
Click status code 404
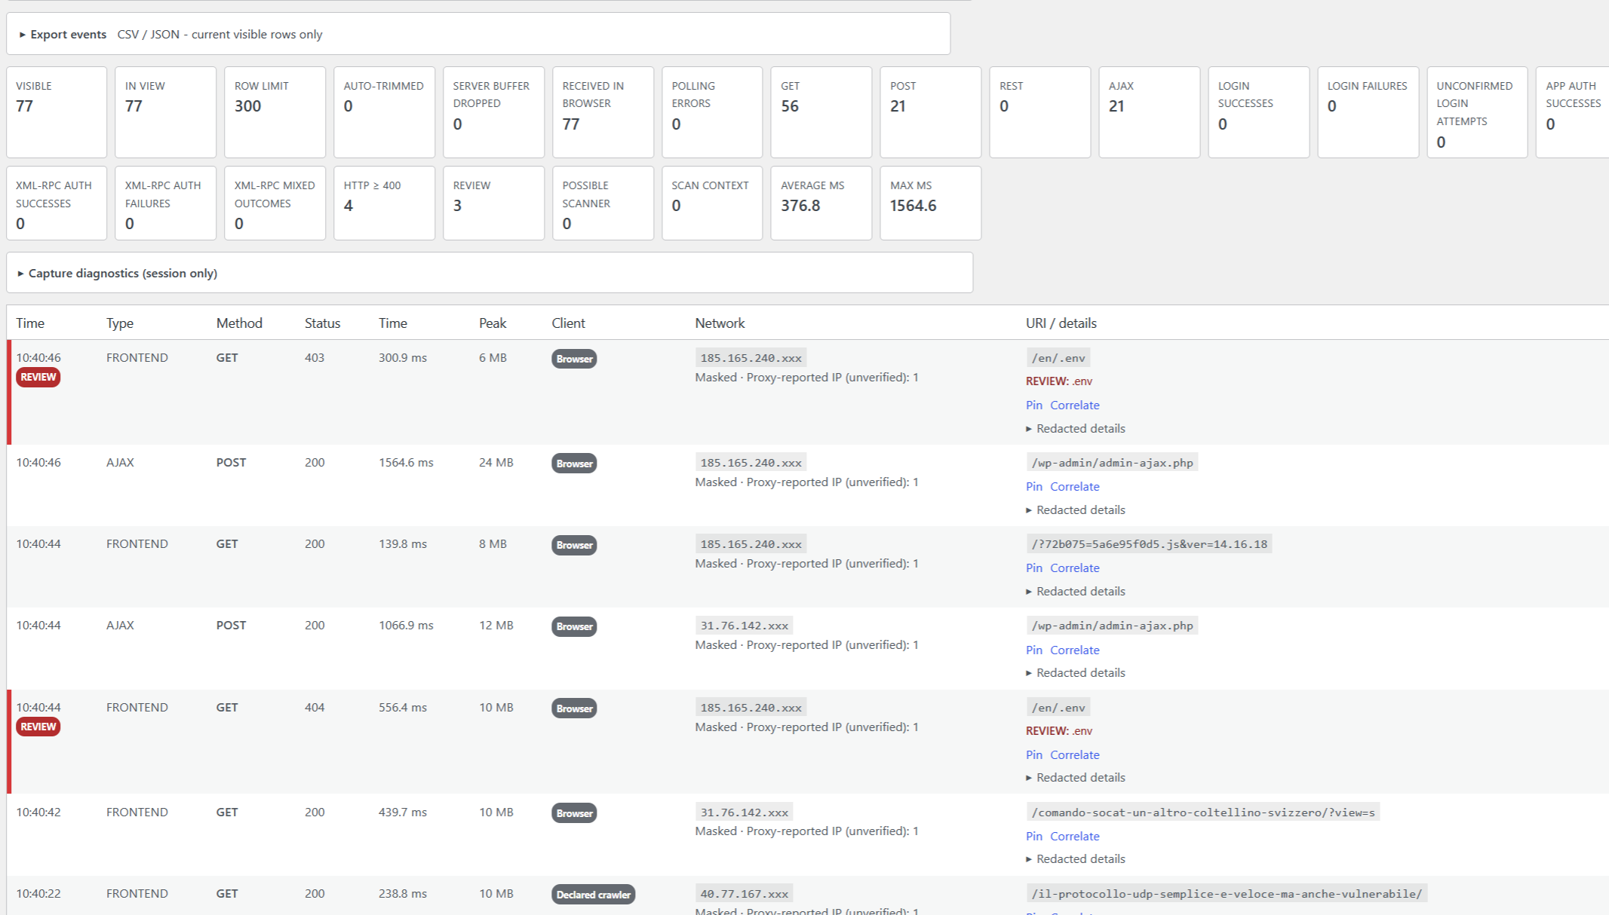(x=315, y=708)
